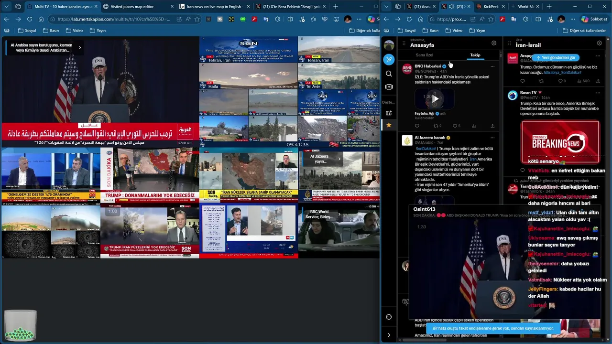Open the Video bookmarks folder in left window

(x=74, y=31)
